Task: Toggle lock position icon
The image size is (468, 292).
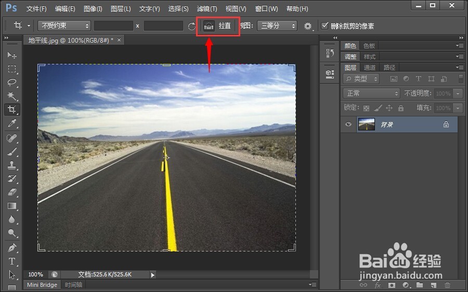Action: click(x=389, y=108)
